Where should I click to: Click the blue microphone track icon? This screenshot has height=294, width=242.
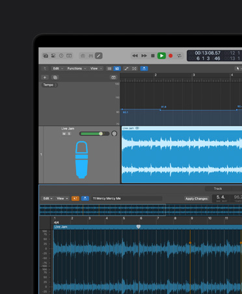coord(81,160)
